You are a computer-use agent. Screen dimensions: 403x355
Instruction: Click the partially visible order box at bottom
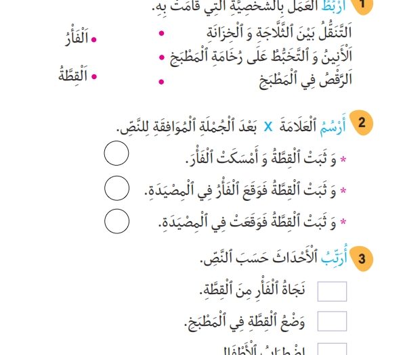coord(332,349)
